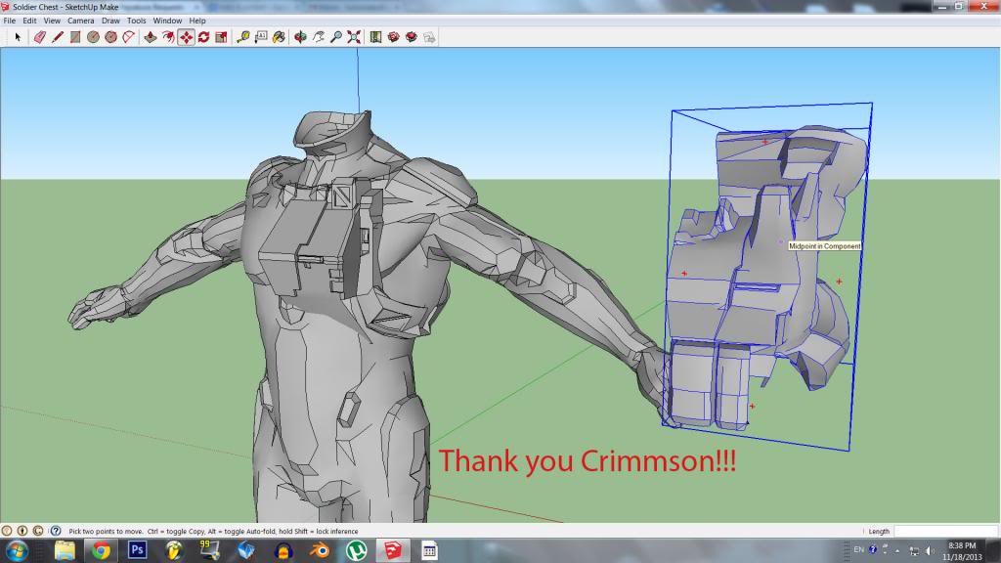
Task: Select the Circle tool
Action: tap(93, 37)
